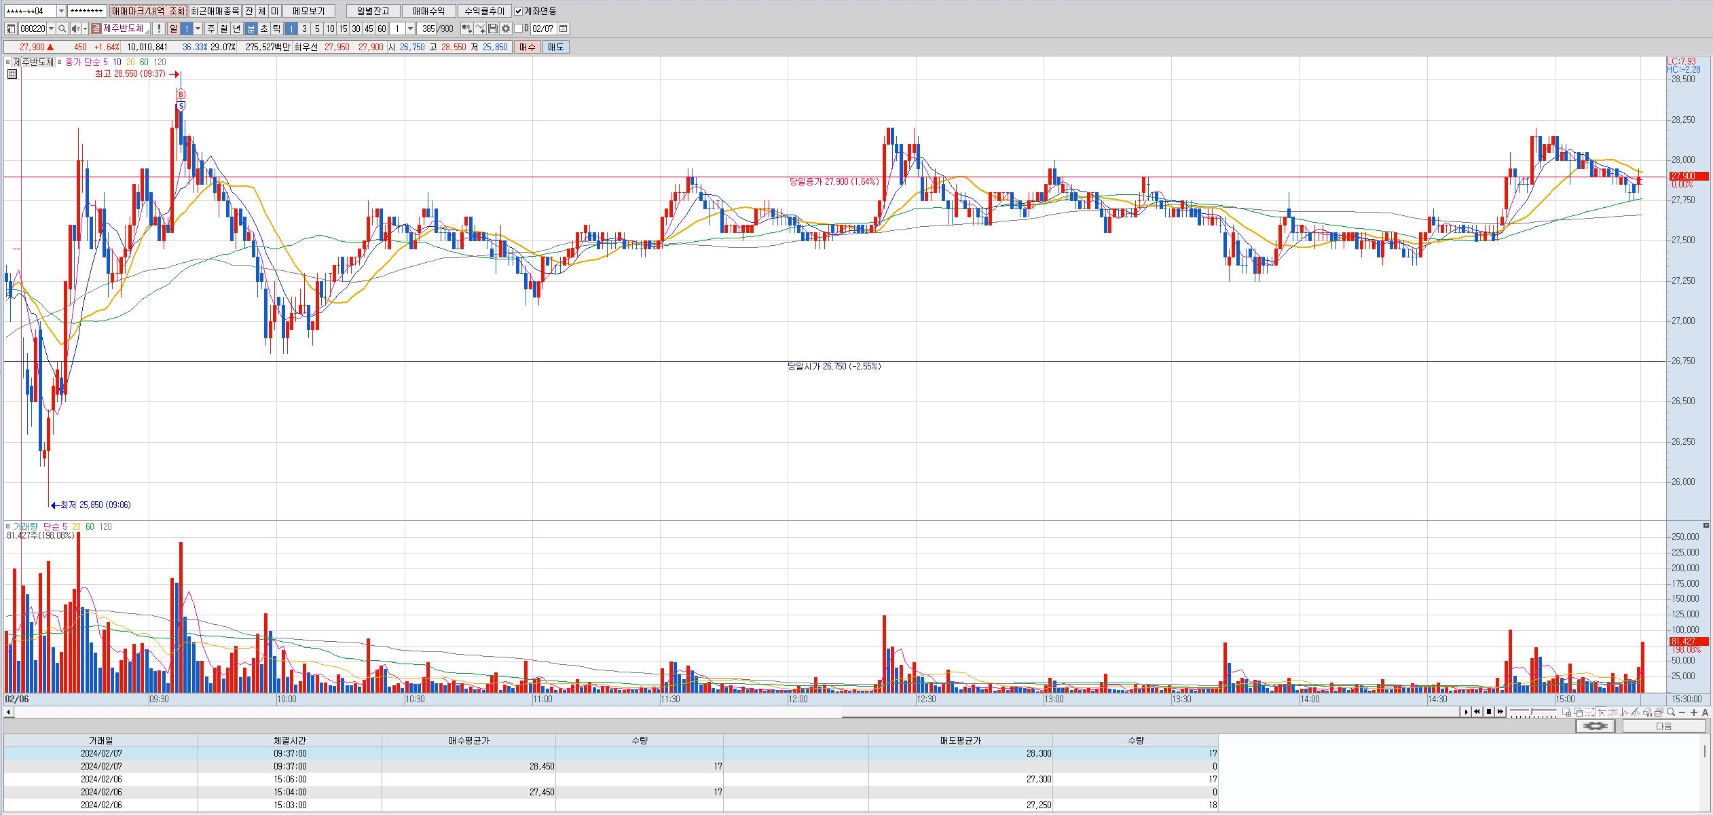
Task: Select the 일별잔고 tab
Action: [x=373, y=11]
